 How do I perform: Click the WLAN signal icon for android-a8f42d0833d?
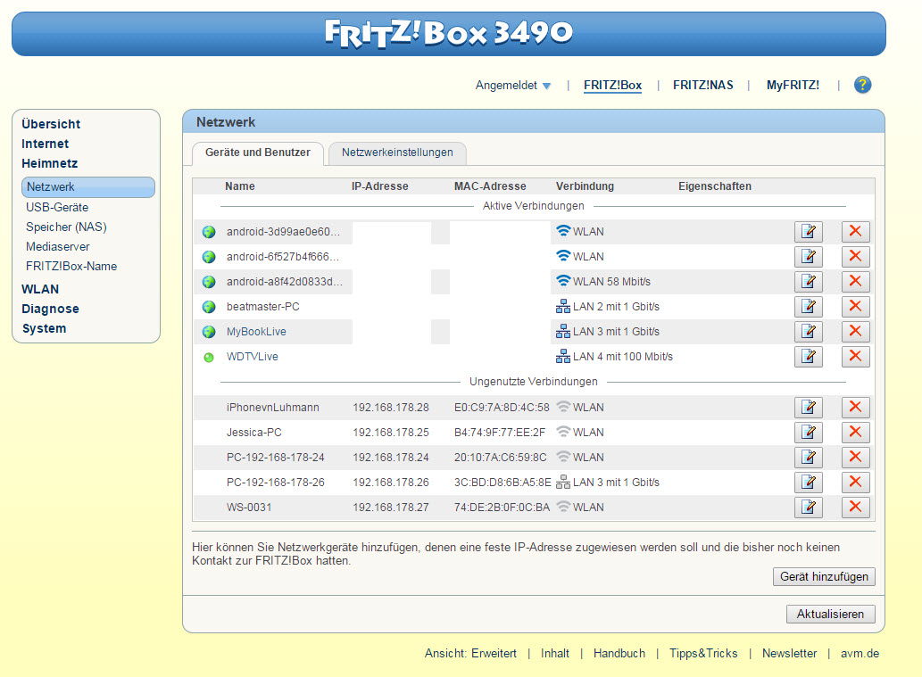coord(563,281)
